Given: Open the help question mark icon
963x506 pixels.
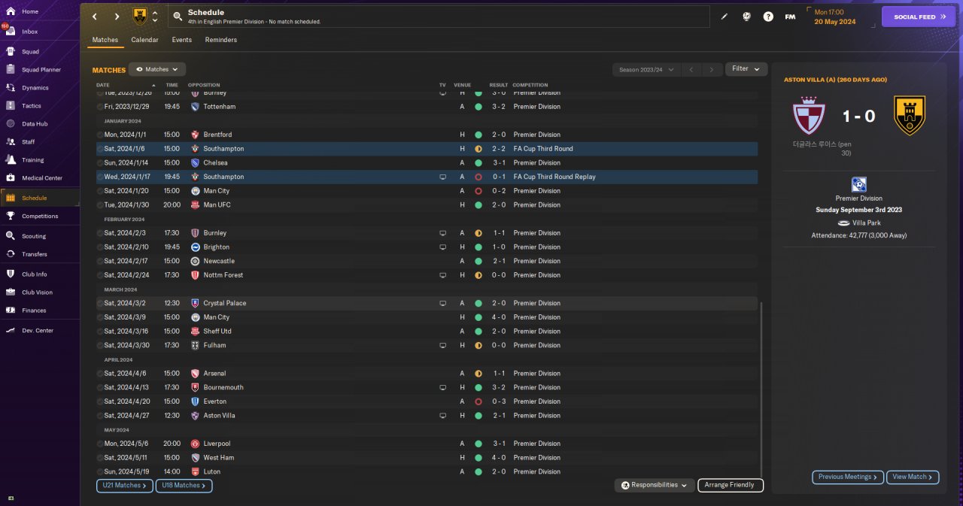Looking at the screenshot, I should pos(768,17).
